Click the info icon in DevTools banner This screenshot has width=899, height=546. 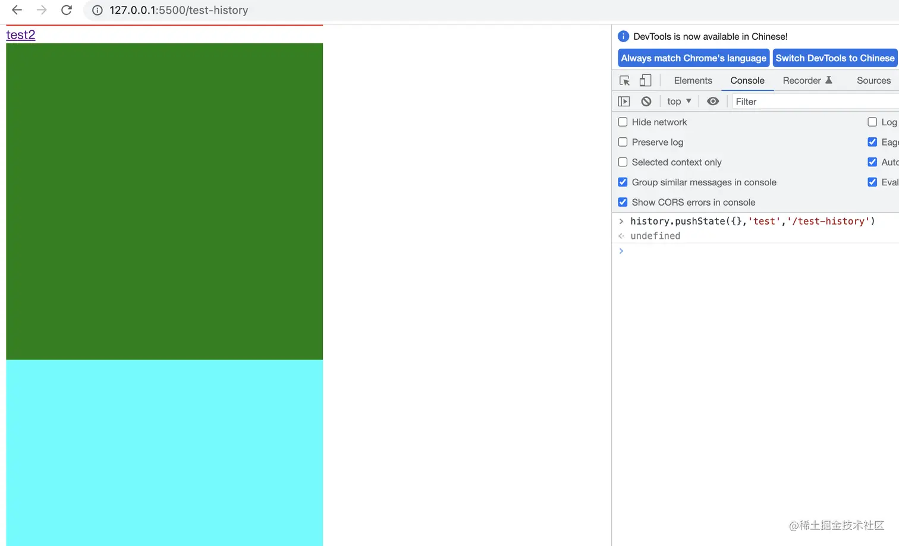point(623,36)
